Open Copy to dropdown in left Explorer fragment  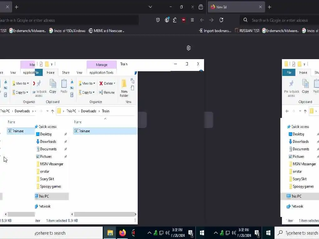click(20, 92)
